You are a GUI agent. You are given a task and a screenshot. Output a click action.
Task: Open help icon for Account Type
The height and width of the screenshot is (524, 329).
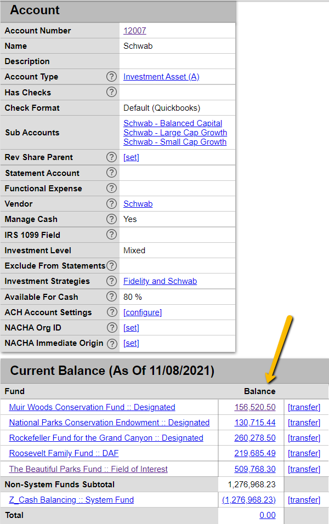pyautogui.click(x=111, y=77)
